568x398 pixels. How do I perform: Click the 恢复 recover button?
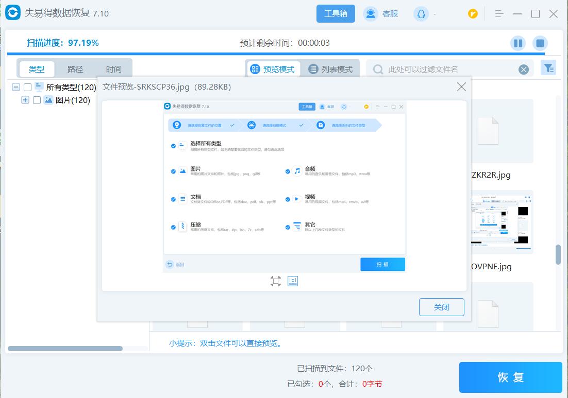[x=510, y=377]
